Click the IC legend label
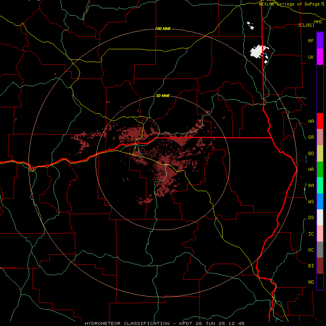Image resolution: width=326 pixels, height=326 pixels. tap(311, 234)
